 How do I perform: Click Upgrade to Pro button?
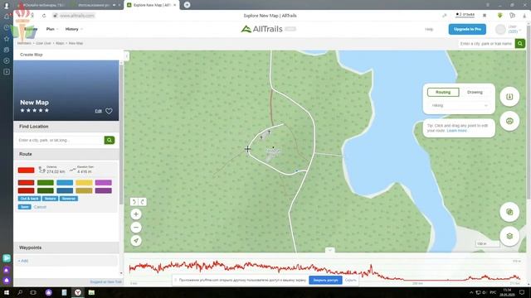(467, 29)
